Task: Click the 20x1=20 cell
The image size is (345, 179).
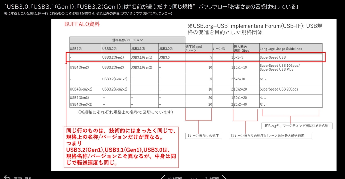Action: [246, 98]
